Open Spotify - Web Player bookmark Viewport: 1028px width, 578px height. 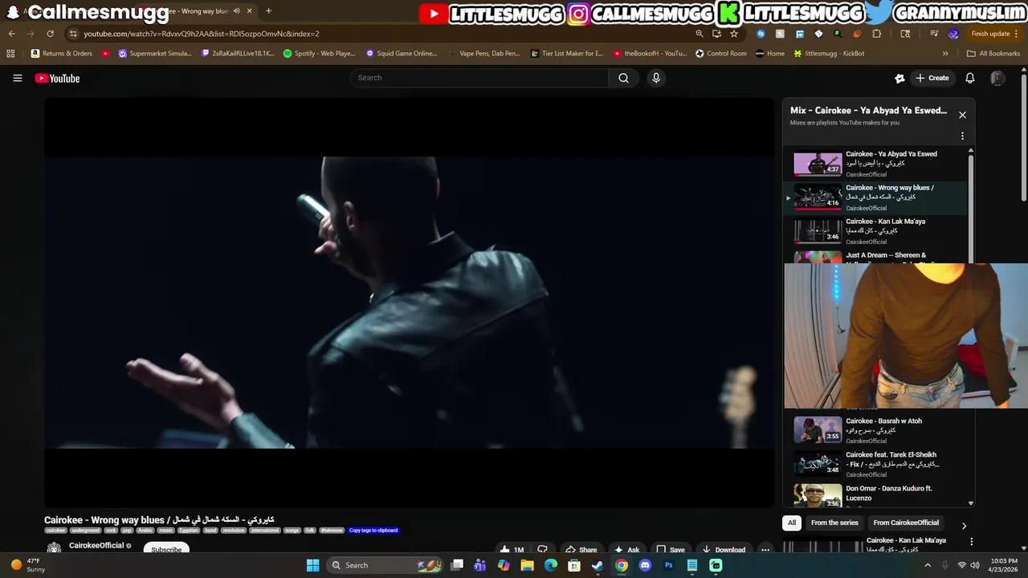[x=319, y=54]
